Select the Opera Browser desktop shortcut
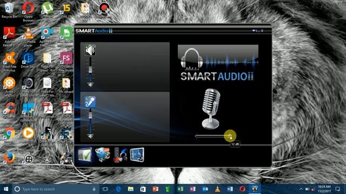Image resolution: width=346 pixels, height=194 pixels. 28,12
